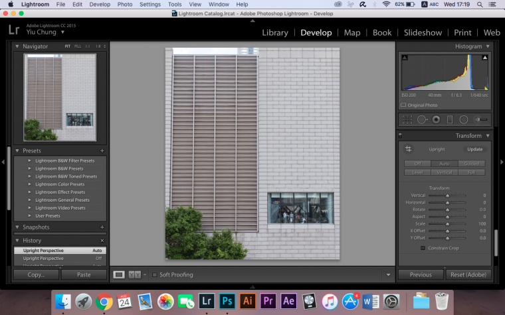Select the Crop Overlay tool
Viewport: 505px width, 315px height.
pyautogui.click(x=407, y=119)
